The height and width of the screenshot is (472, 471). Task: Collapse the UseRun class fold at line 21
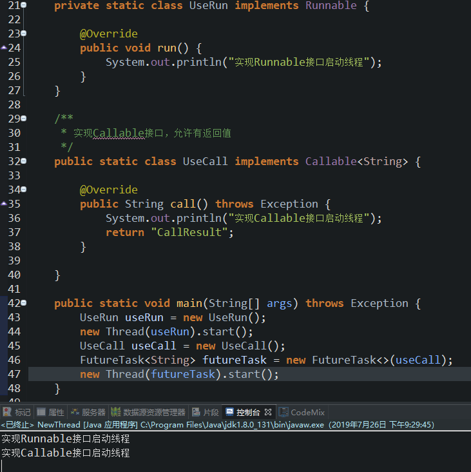click(24, 5)
